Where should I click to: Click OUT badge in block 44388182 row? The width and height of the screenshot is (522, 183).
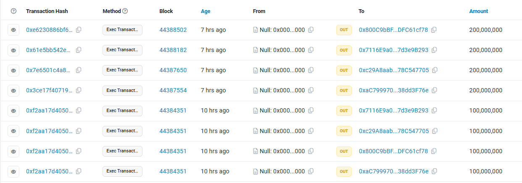(344, 50)
